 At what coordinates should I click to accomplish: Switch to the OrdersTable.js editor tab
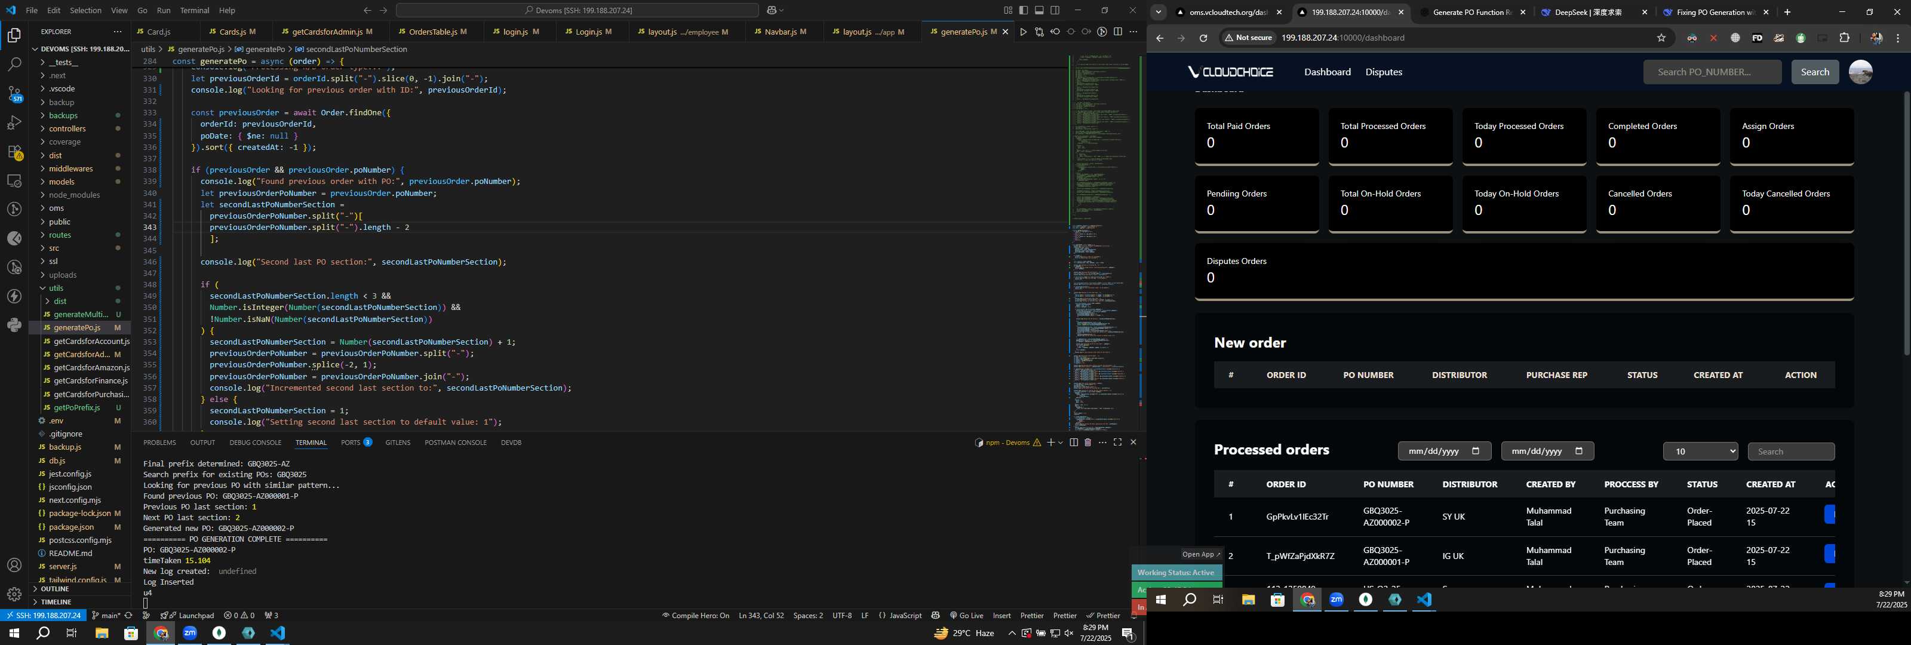click(x=438, y=32)
